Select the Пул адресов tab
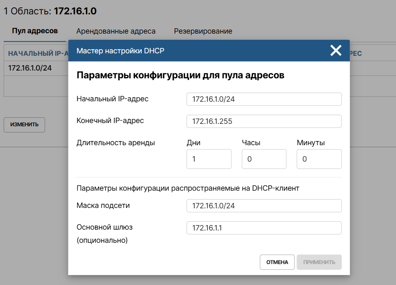 click(x=35, y=31)
